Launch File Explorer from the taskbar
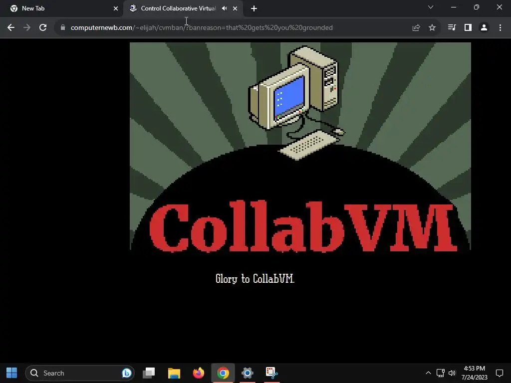 coord(174,373)
